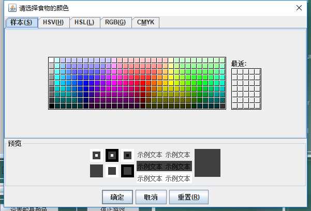Close the 请选择食物的颜色 dialog
Image resolution: width=311 pixels, height=211 pixels.
(299, 8)
